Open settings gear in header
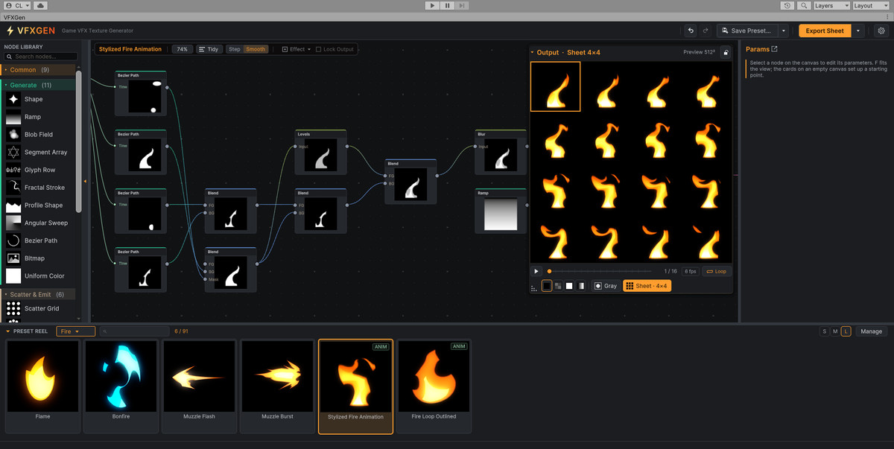Image resolution: width=894 pixels, height=449 pixels. (881, 31)
